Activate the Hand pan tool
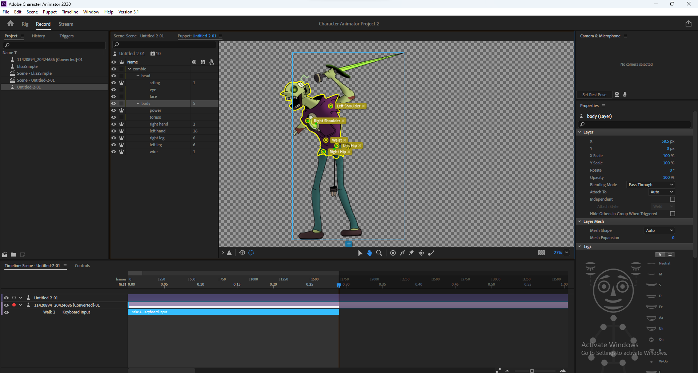 (x=370, y=253)
